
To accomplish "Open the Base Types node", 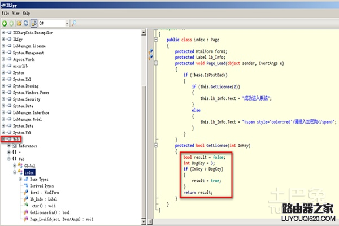I will click(x=39, y=179).
